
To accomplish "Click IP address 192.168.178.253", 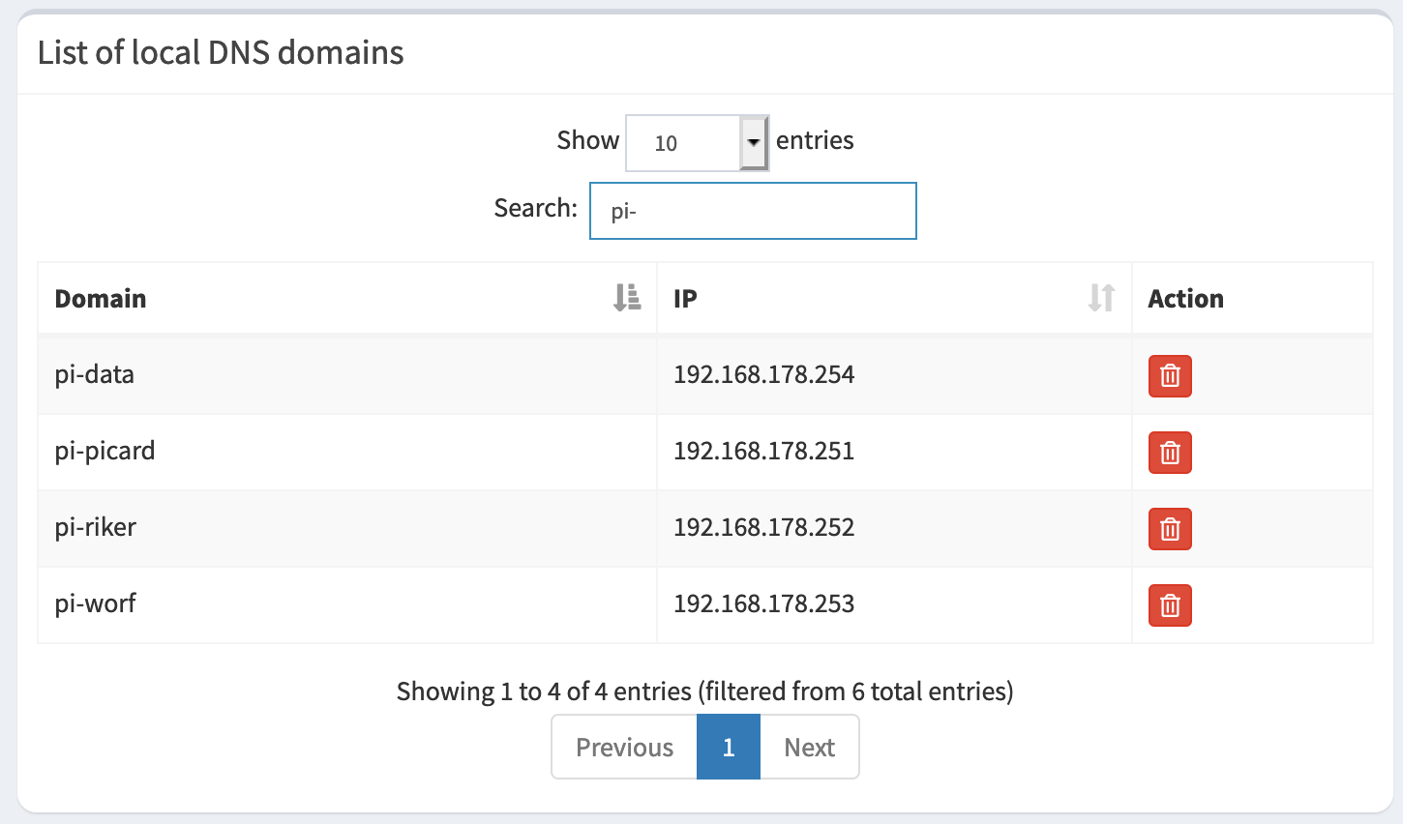I will (763, 603).
